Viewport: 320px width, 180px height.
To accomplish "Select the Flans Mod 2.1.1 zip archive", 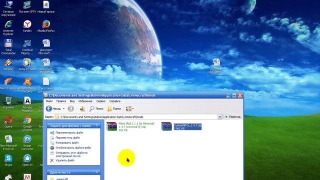I will (x=131, y=126).
